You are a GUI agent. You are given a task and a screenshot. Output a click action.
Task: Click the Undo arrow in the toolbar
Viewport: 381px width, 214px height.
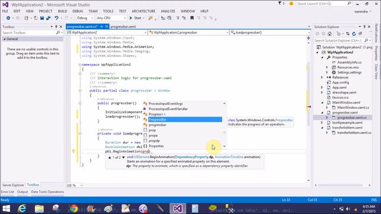[x=57, y=18]
